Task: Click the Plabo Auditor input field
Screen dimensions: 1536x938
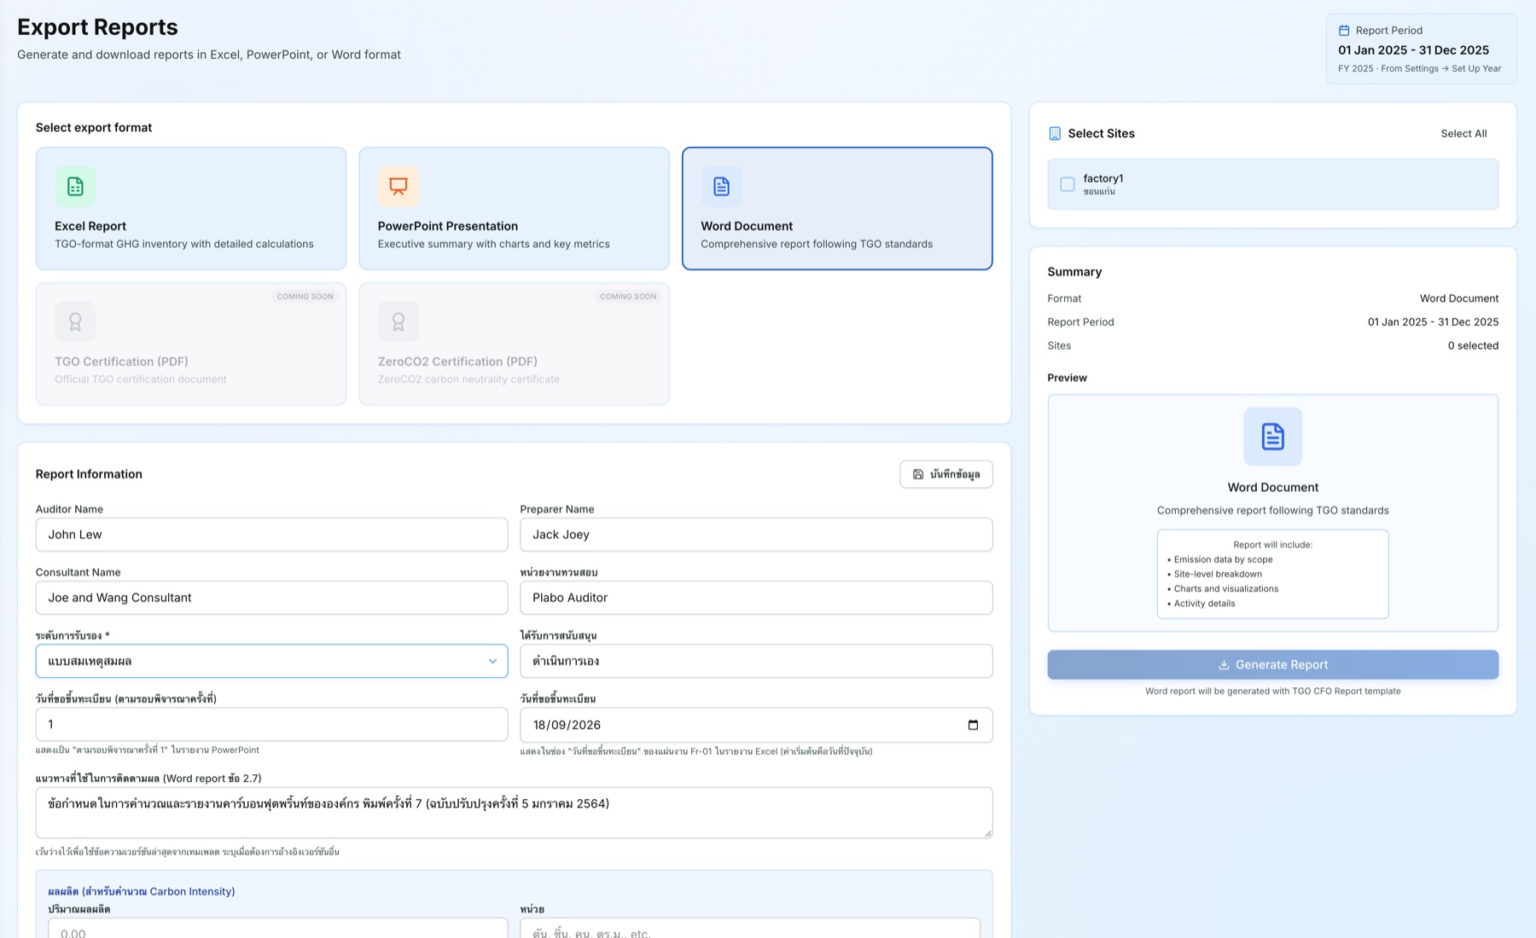Action: point(756,598)
